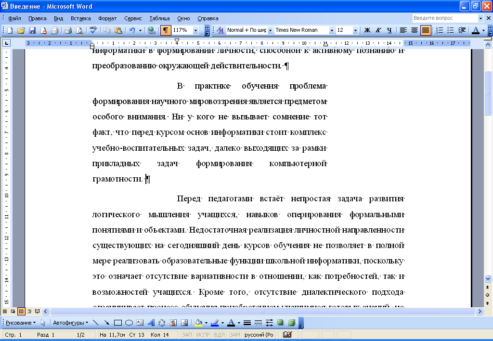
Task: Open the style Normal + По шир dropdown
Action: (x=270, y=30)
